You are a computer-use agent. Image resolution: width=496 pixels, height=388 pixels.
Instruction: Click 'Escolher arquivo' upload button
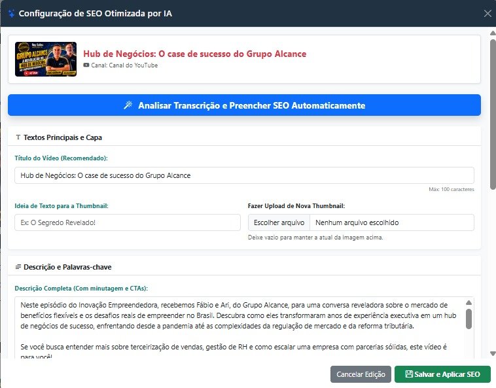(279, 222)
